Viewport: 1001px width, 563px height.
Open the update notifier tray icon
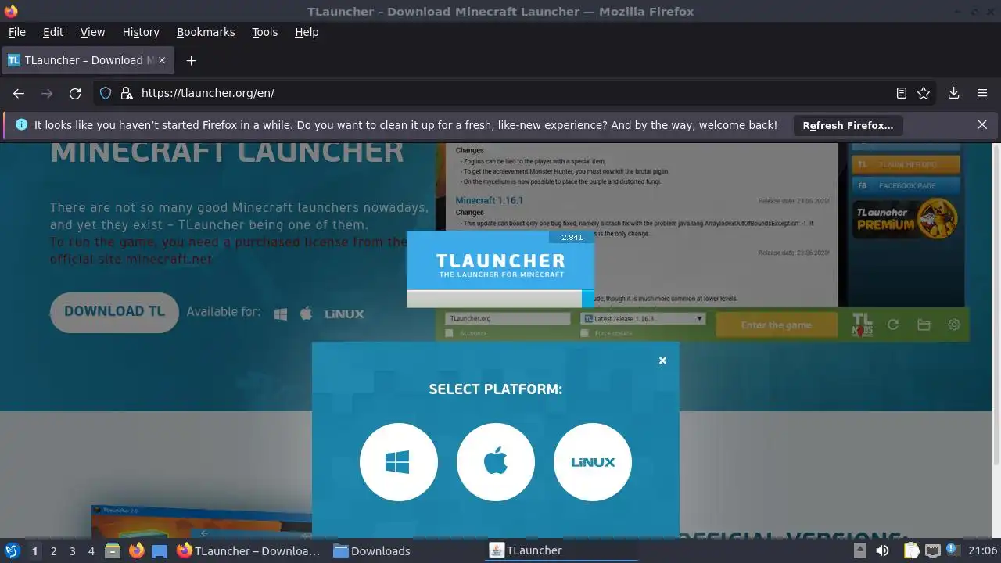952,550
